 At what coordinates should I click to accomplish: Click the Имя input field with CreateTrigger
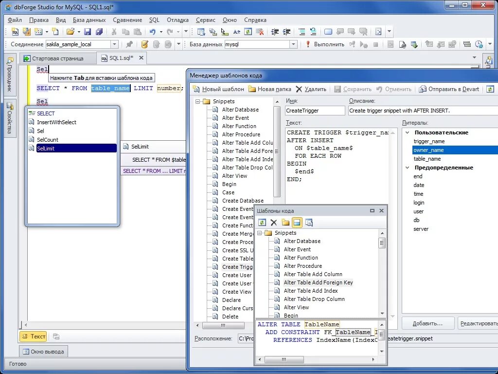tap(315, 111)
